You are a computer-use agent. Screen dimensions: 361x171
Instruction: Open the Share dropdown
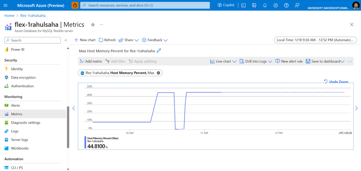click(129, 40)
